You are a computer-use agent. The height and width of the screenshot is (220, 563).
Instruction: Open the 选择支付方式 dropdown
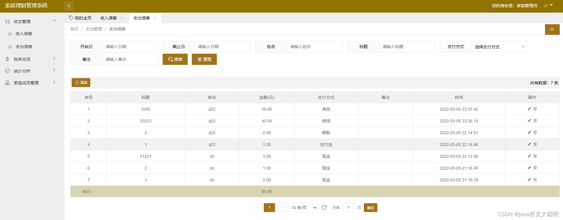500,47
